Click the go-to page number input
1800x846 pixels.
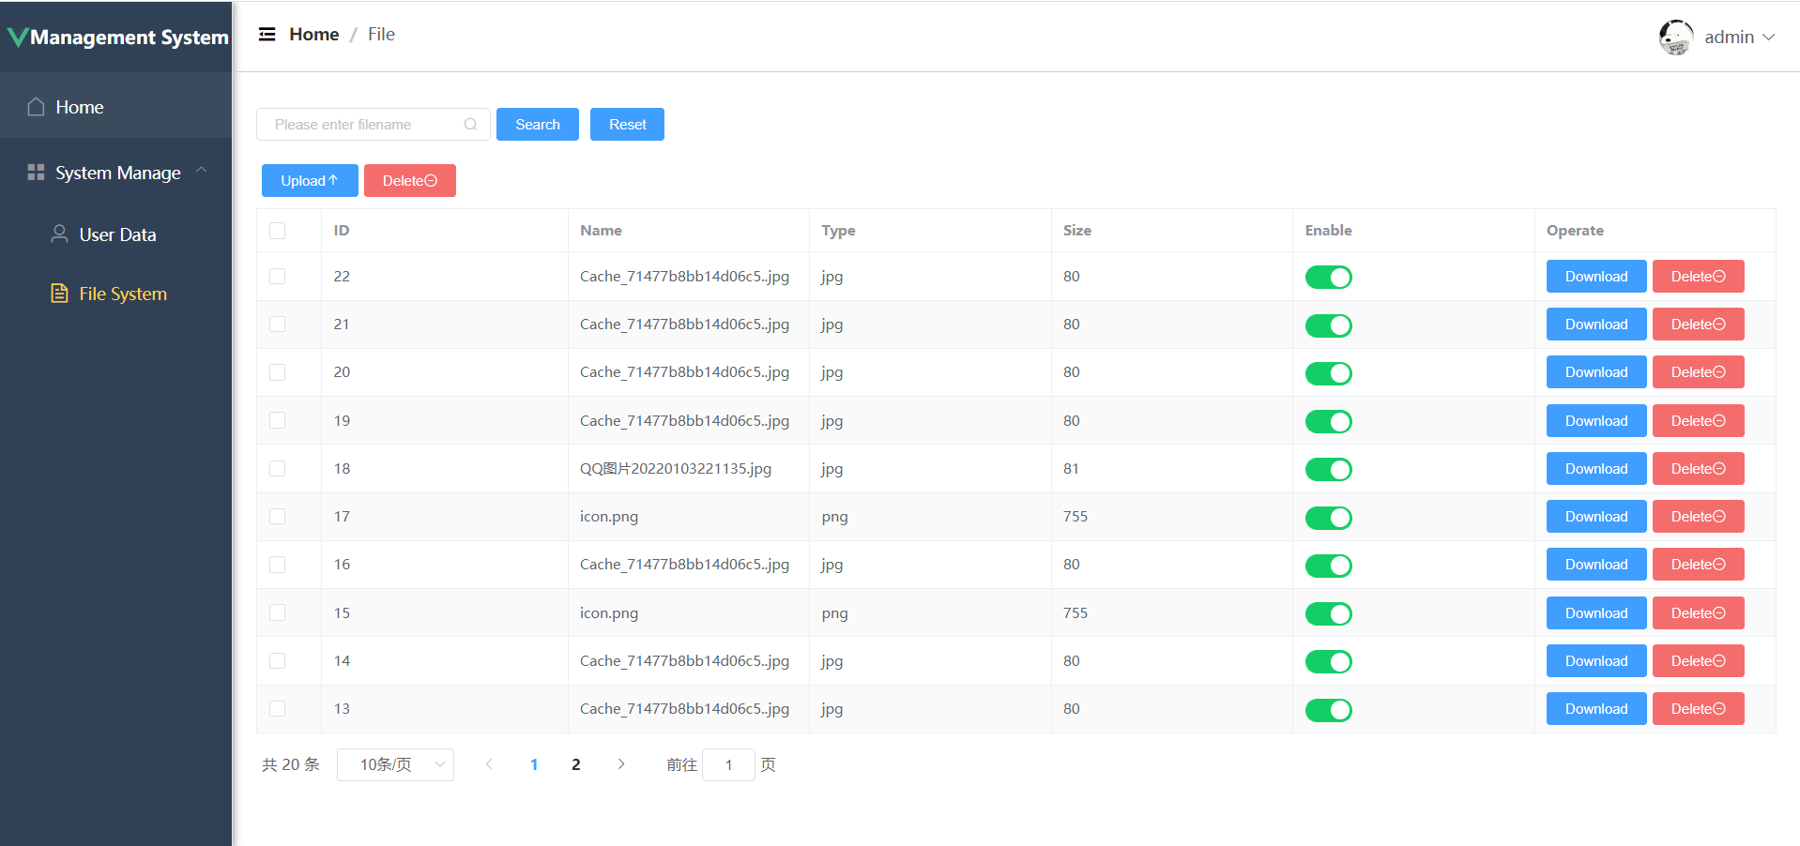coord(728,764)
